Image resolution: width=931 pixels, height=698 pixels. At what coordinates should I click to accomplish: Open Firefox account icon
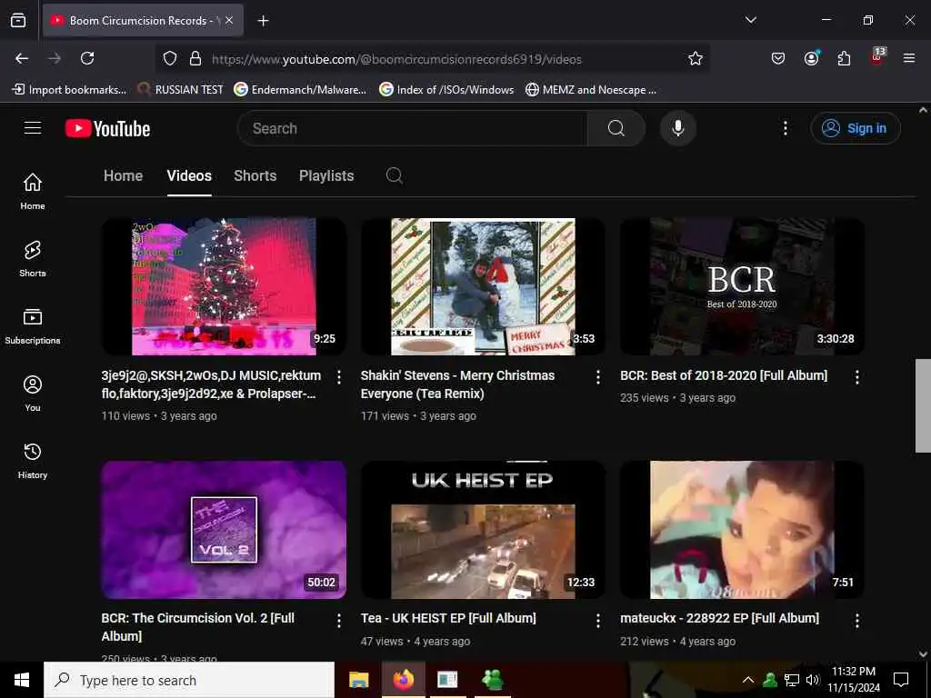click(x=811, y=58)
